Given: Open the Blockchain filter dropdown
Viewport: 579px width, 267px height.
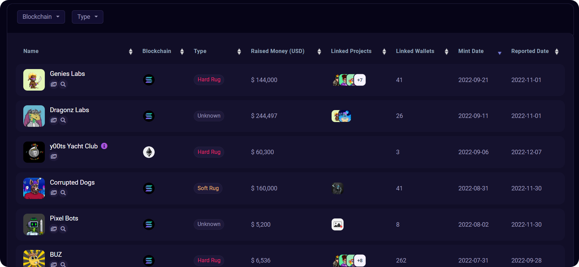Looking at the screenshot, I should point(41,17).
